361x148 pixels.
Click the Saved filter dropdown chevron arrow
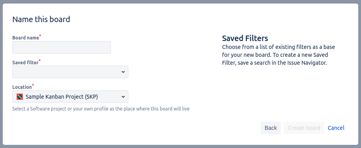(123, 72)
